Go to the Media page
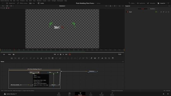The width and height of the screenshot is (171, 96). 59,94
